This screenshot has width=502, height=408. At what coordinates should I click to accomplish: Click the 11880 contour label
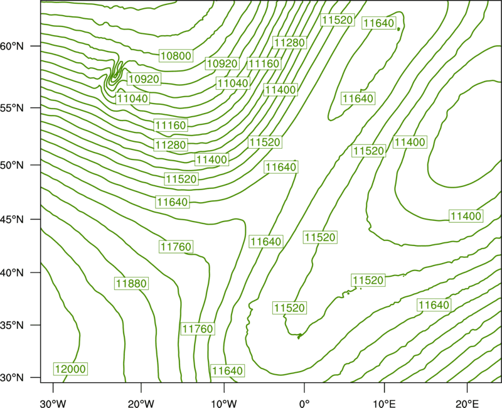132,284
